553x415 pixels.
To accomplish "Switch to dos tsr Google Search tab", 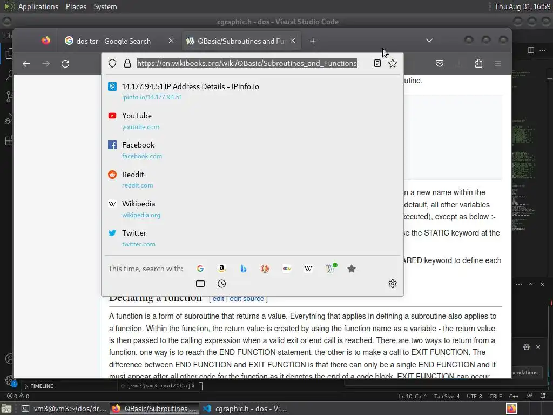I will [x=113, y=41].
